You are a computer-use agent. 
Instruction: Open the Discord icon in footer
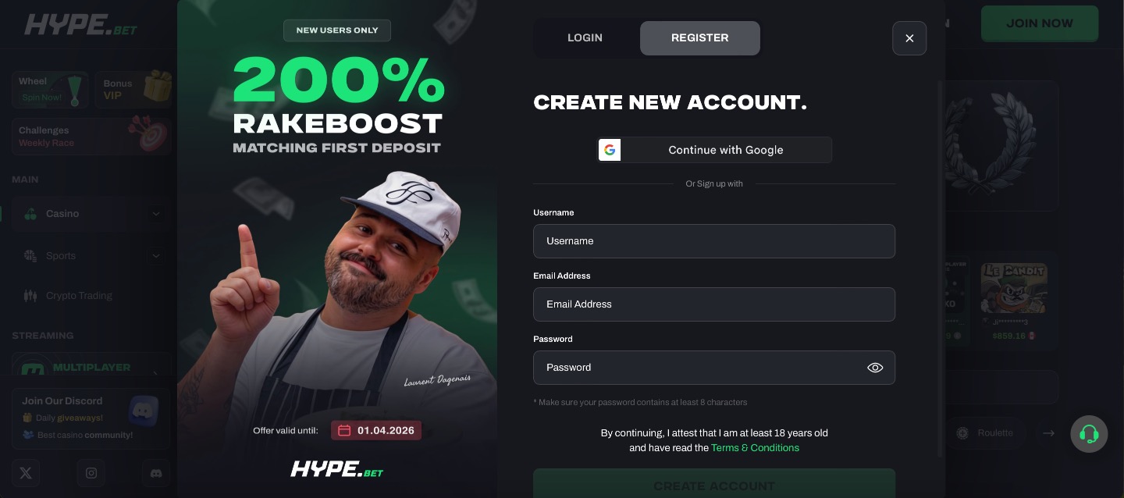[156, 473]
